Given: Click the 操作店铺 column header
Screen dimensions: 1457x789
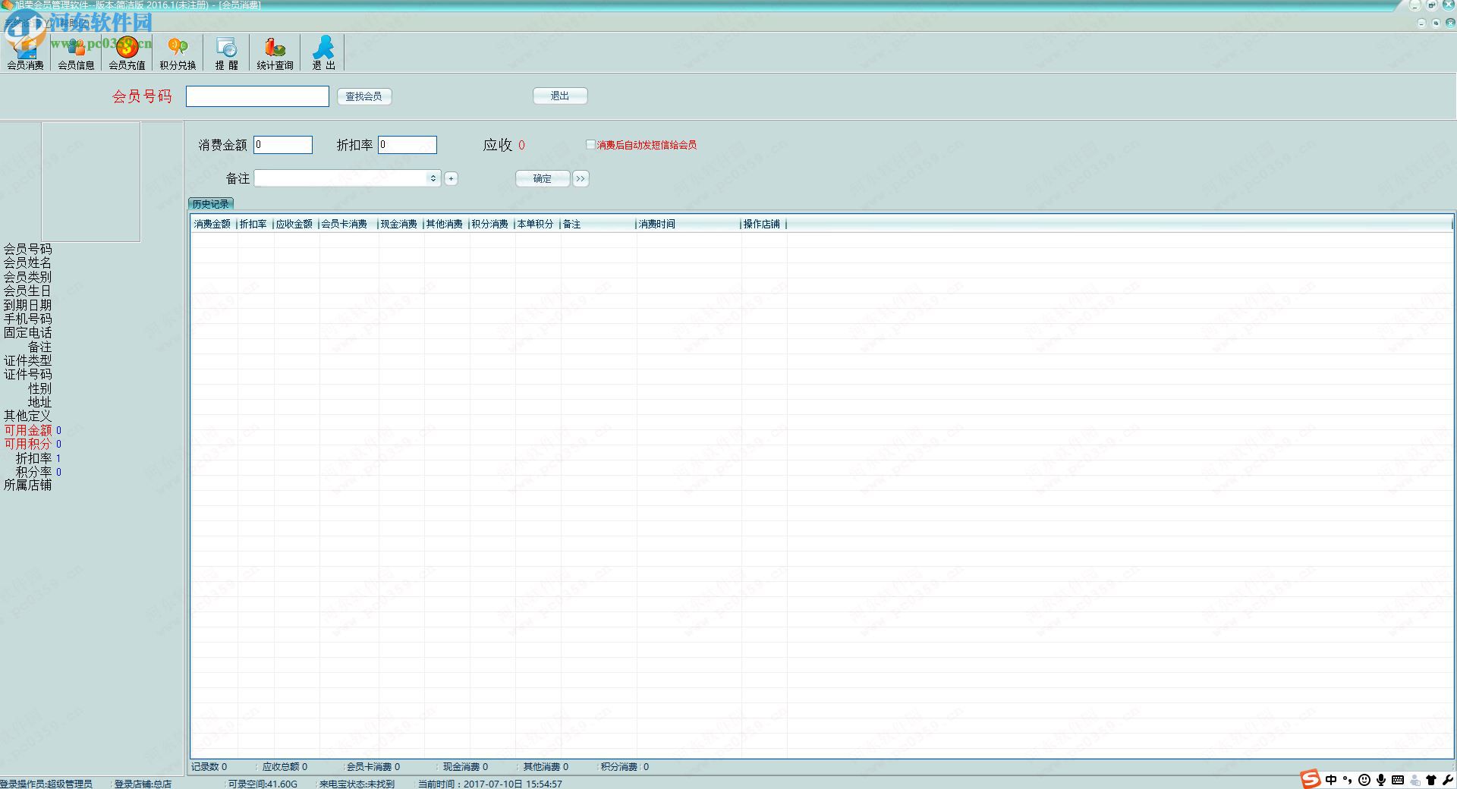Looking at the screenshot, I should [763, 224].
